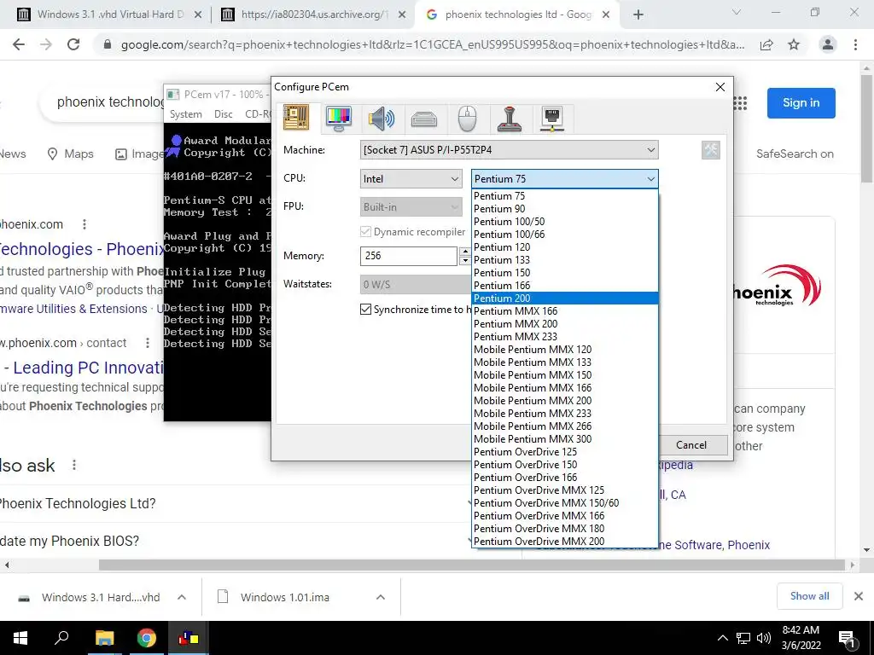Pick Pentium OverDrive MMX 200

[x=565, y=542]
